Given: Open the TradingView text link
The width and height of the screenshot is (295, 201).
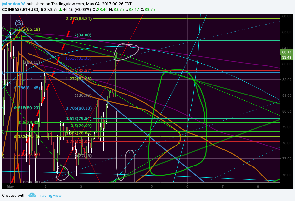Looking at the screenshot, I should point(50,196).
